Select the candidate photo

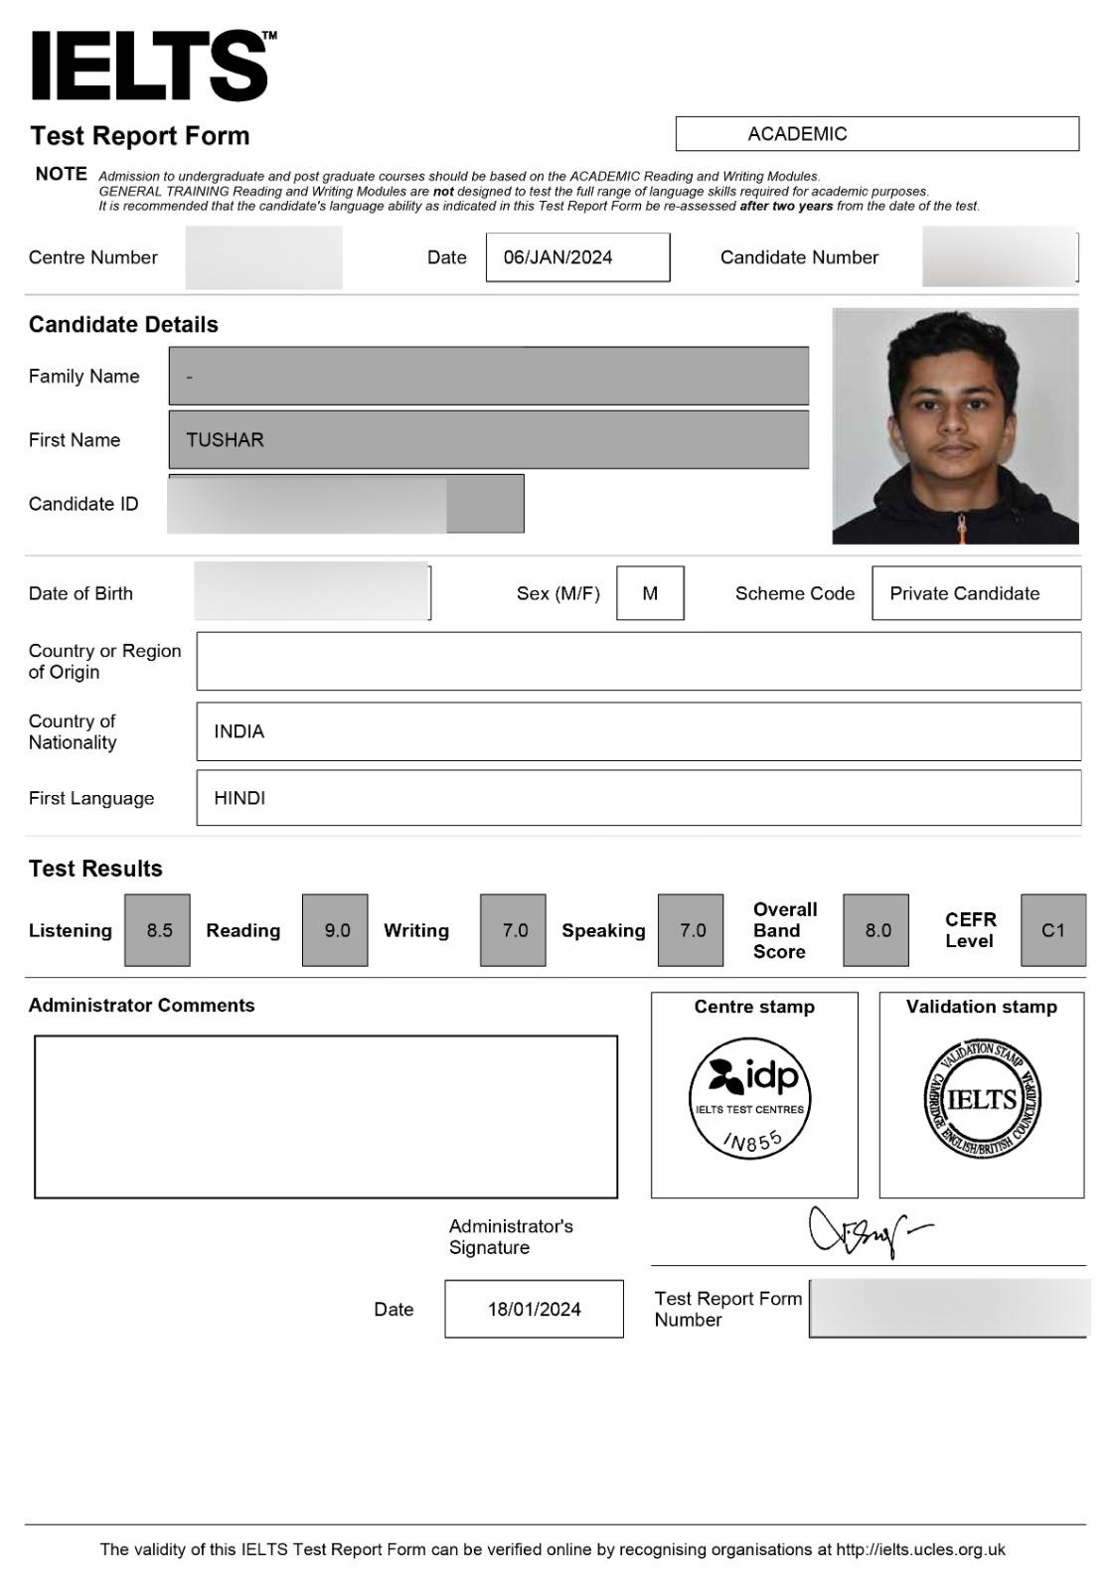[x=955, y=425]
